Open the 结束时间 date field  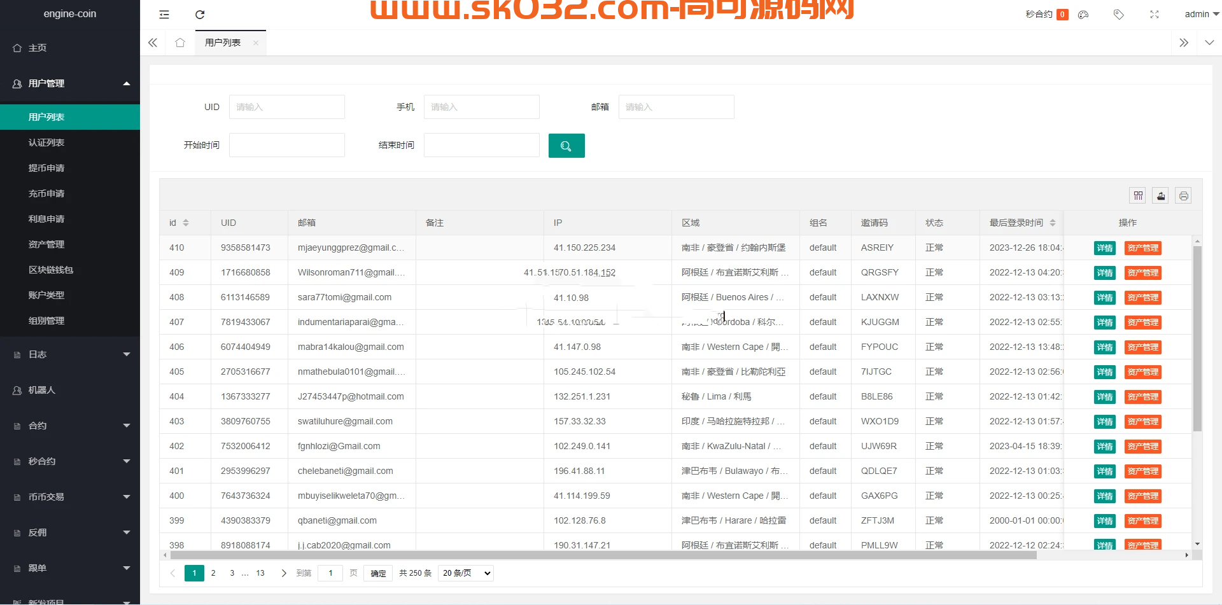[x=482, y=145]
